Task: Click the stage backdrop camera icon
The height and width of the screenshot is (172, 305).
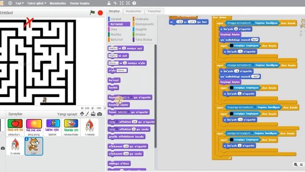Action: (3, 148)
